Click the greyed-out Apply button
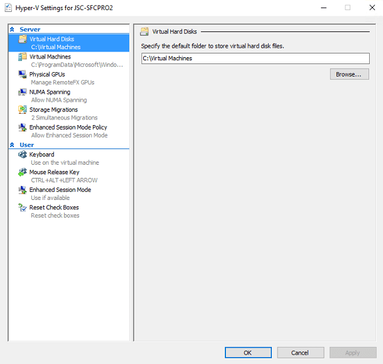The width and height of the screenshot is (383, 364). click(353, 353)
